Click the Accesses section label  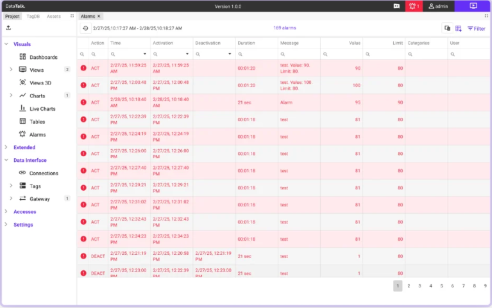[25, 212]
